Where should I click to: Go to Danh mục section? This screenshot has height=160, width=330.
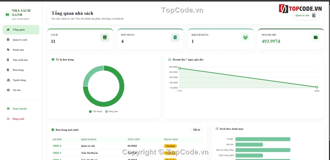pos(21,50)
